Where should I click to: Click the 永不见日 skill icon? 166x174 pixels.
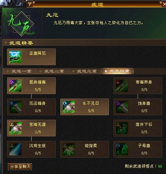click(x=69, y=107)
